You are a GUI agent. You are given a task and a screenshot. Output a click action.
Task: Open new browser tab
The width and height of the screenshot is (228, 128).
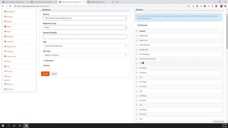point(117,2)
